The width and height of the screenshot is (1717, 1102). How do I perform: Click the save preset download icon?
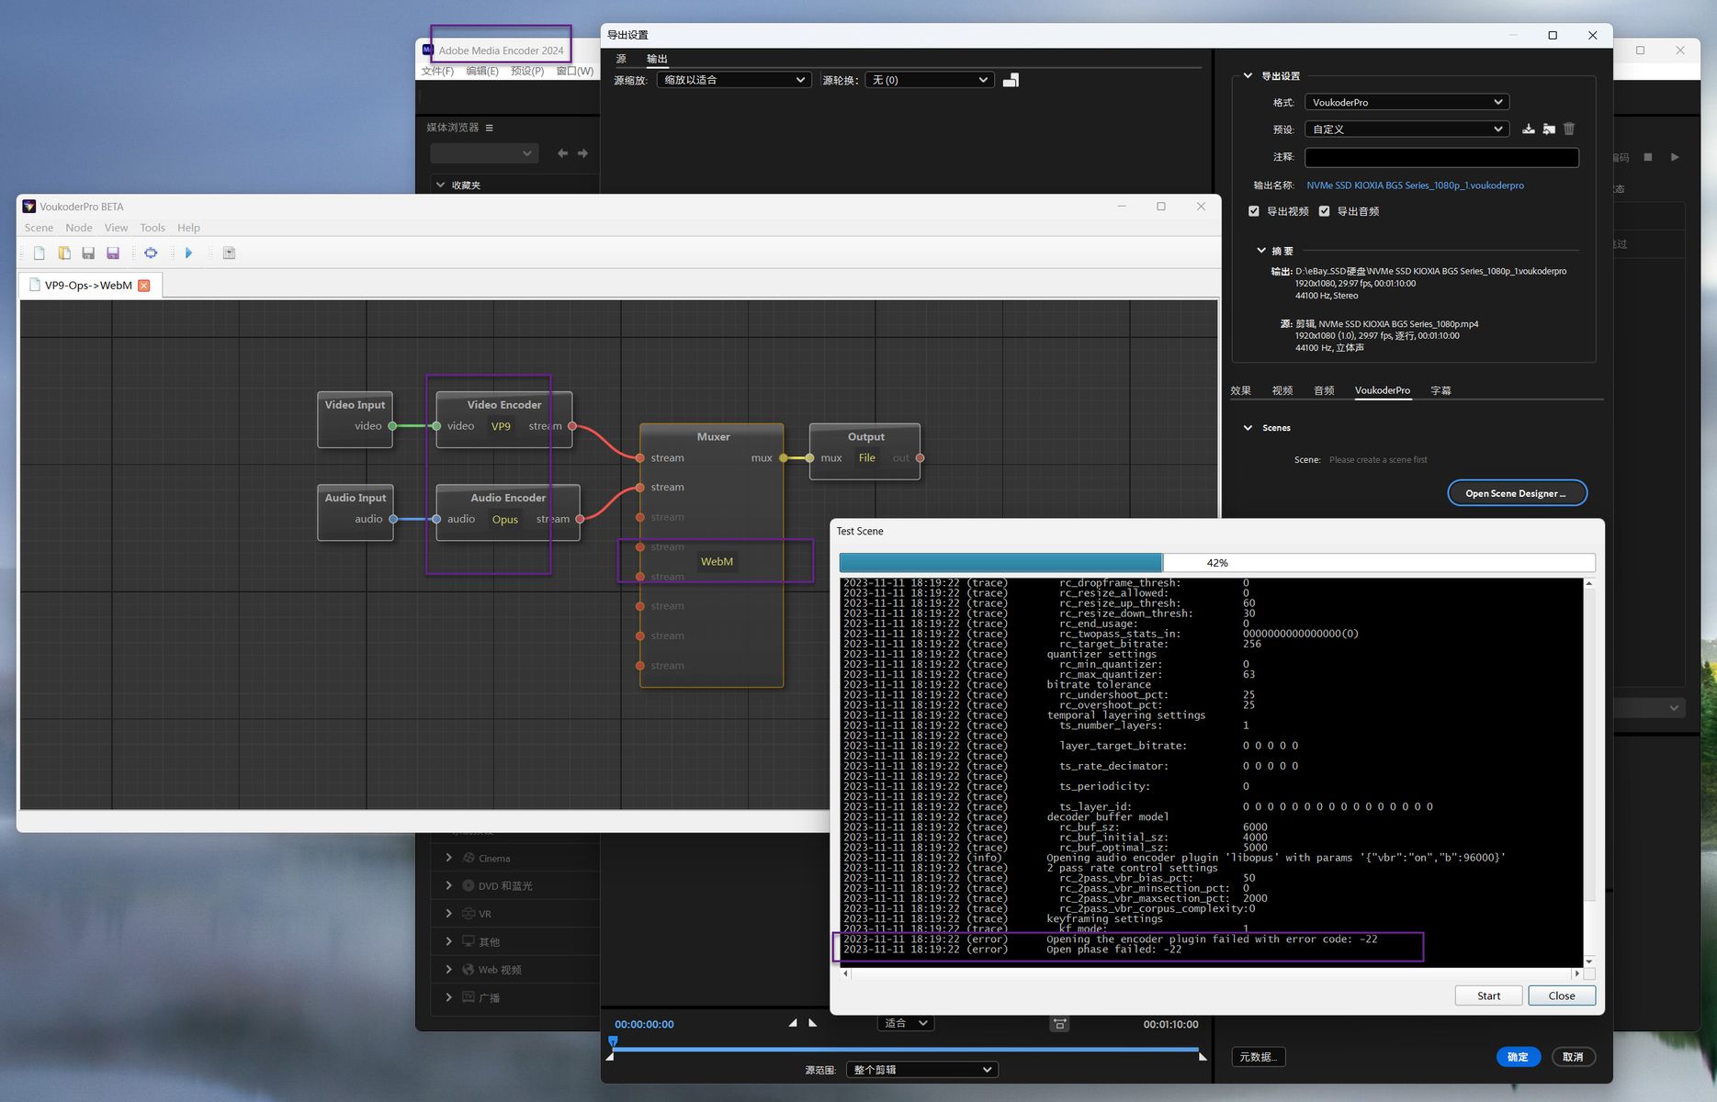pyautogui.click(x=1528, y=129)
